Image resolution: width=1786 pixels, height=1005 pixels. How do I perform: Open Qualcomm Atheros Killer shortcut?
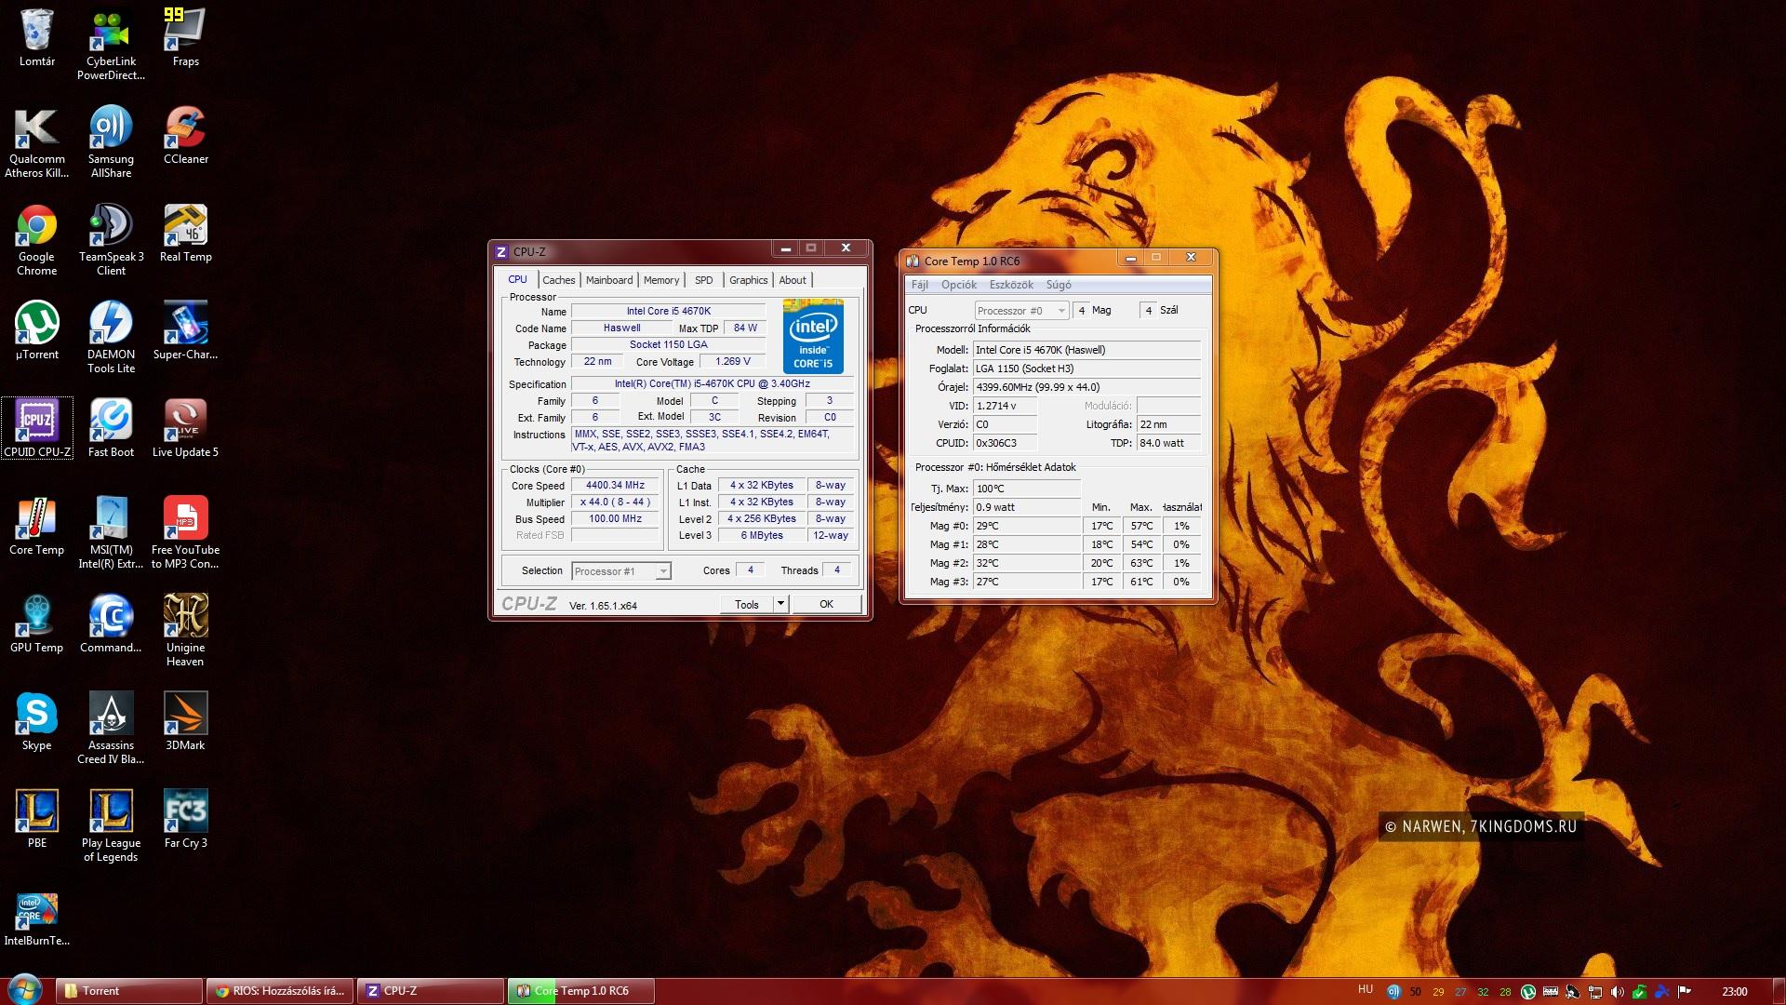(x=37, y=143)
